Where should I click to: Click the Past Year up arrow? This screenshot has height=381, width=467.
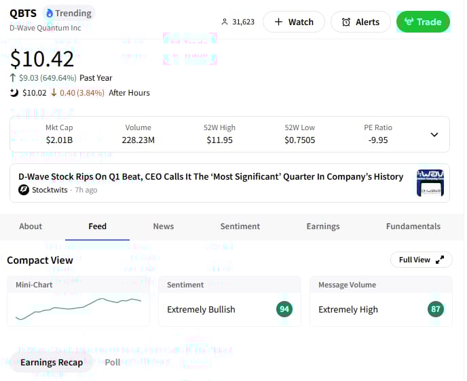coord(12,78)
